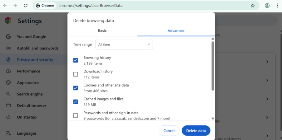Go forward using the browser forward arrow
This screenshot has height=140, width=282.
pyautogui.click(x=15, y=6)
